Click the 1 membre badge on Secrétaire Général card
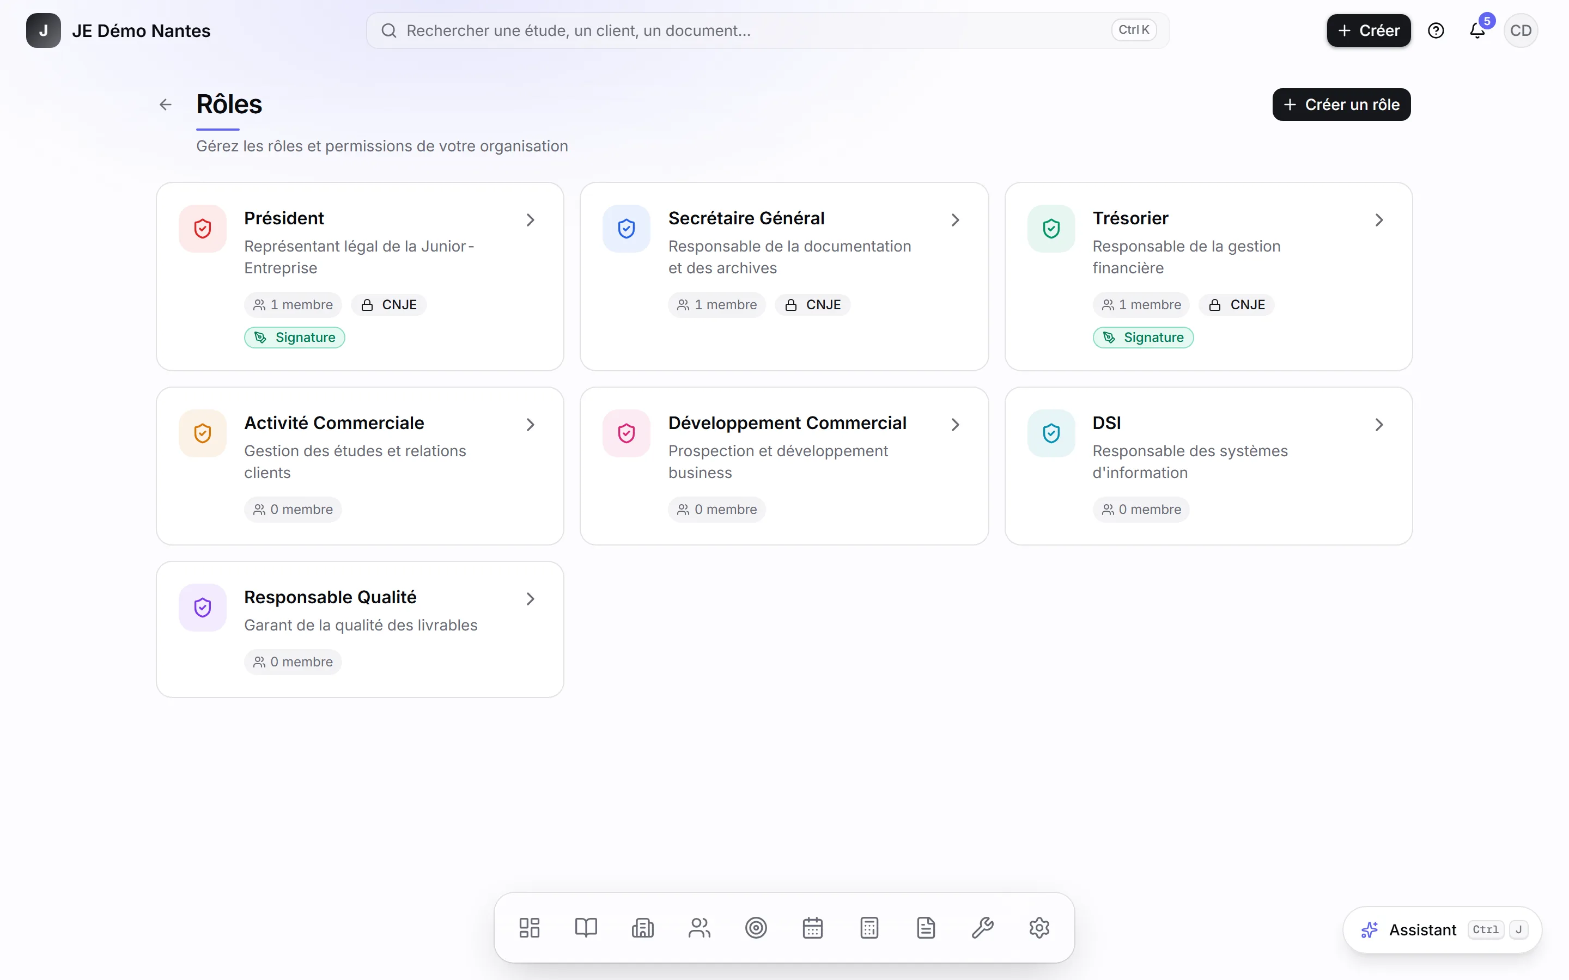 tap(717, 305)
